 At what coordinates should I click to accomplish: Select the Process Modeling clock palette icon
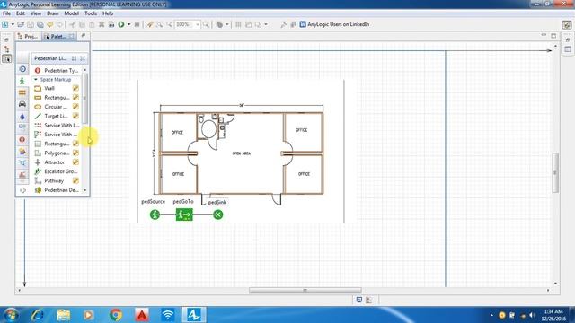pos(22,69)
